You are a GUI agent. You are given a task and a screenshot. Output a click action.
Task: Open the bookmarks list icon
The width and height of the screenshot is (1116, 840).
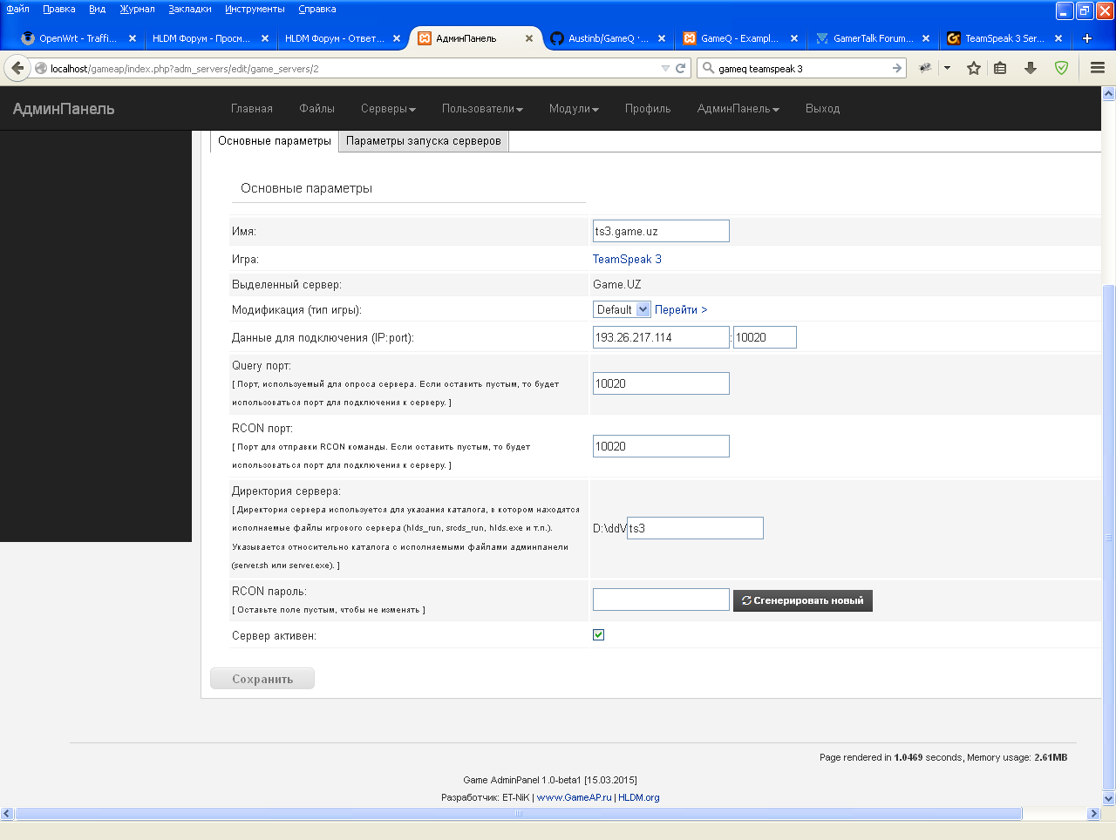coord(1000,68)
